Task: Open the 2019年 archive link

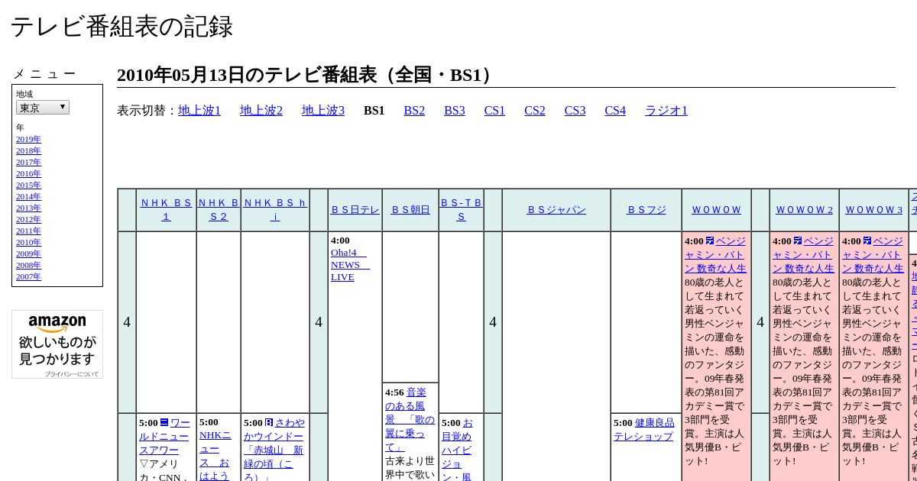Action: [28, 139]
